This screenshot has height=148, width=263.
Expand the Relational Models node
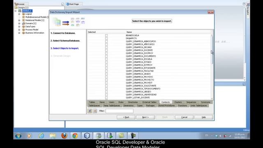pyautogui.click(x=19, y=20)
